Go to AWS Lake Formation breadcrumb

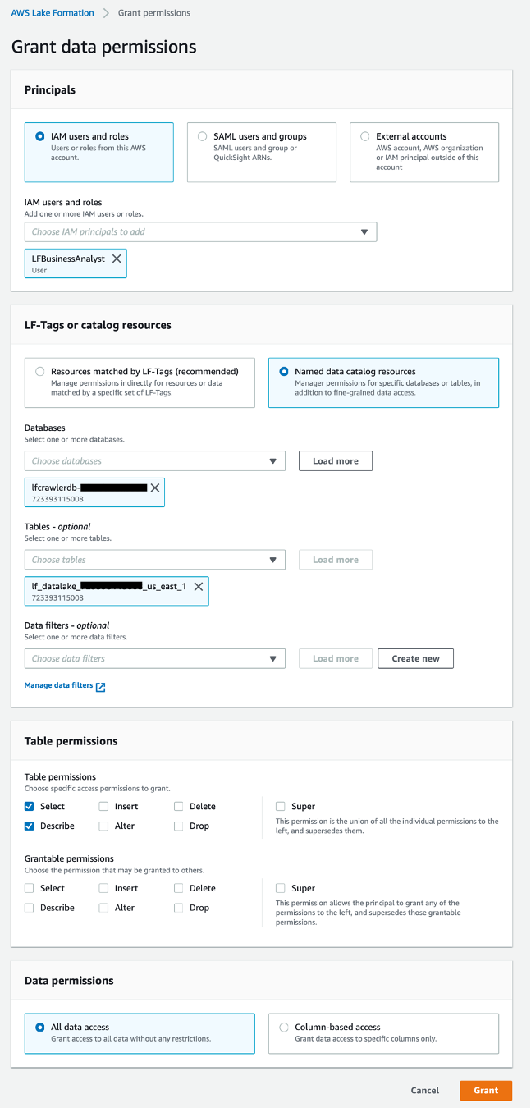(x=53, y=13)
